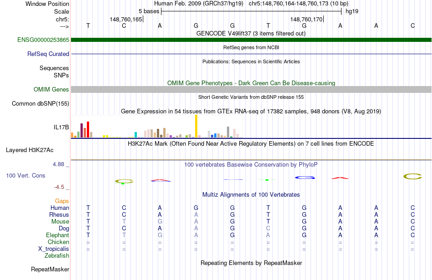Click the gray T in the Mouse alignment row
The height and width of the screenshot is (280, 432).
pos(124,222)
